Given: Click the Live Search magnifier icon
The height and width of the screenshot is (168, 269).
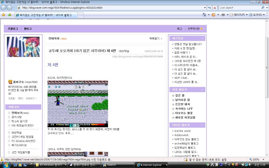Looking at the screenshot, I should [263, 8].
